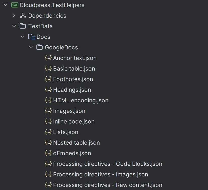This screenshot has width=208, height=190.
Task: Select Images.json
Action: click(69, 111)
